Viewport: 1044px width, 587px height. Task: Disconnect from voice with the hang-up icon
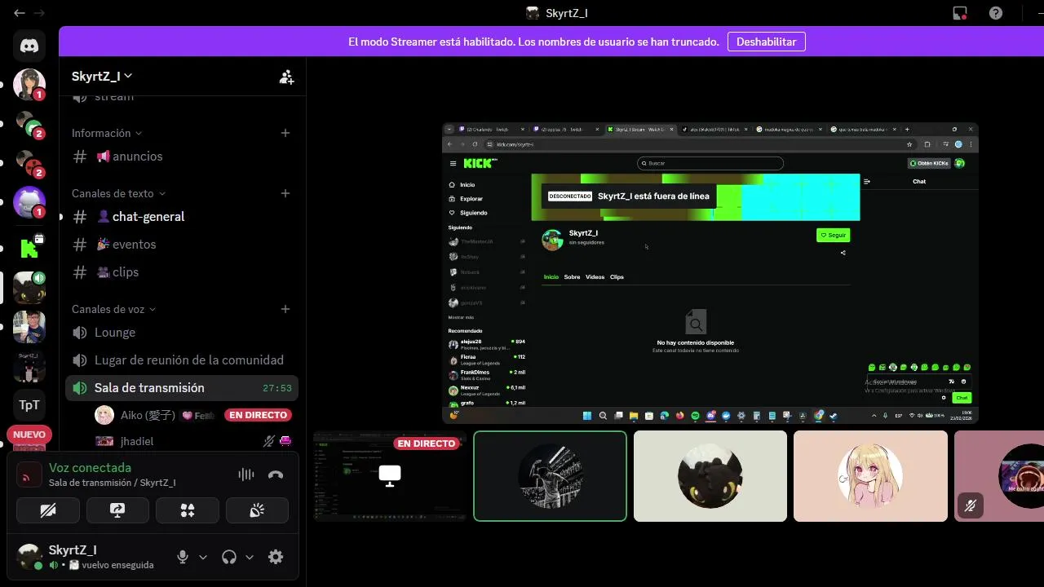pyautogui.click(x=276, y=474)
